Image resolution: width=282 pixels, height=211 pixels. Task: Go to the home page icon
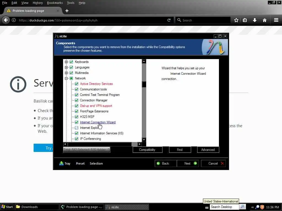[x=265, y=20]
